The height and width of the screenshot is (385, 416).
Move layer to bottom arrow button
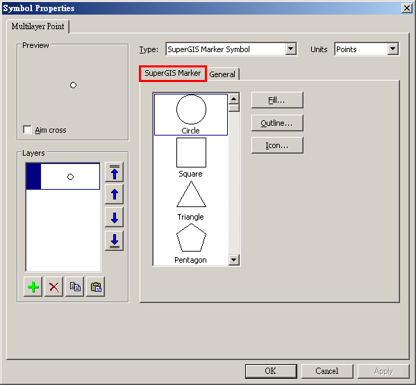pos(114,240)
